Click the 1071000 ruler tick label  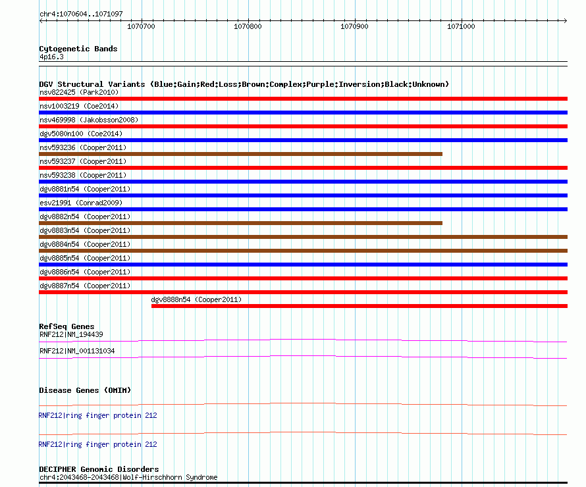click(x=461, y=26)
